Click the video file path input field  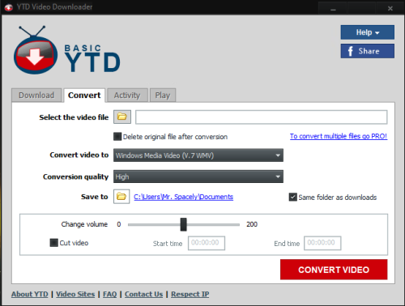(262, 117)
